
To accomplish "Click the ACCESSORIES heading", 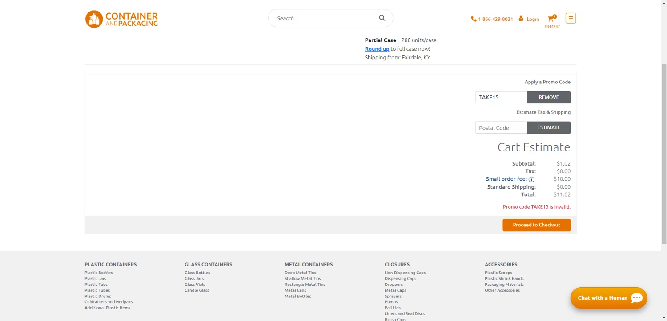I will pyautogui.click(x=501, y=264).
